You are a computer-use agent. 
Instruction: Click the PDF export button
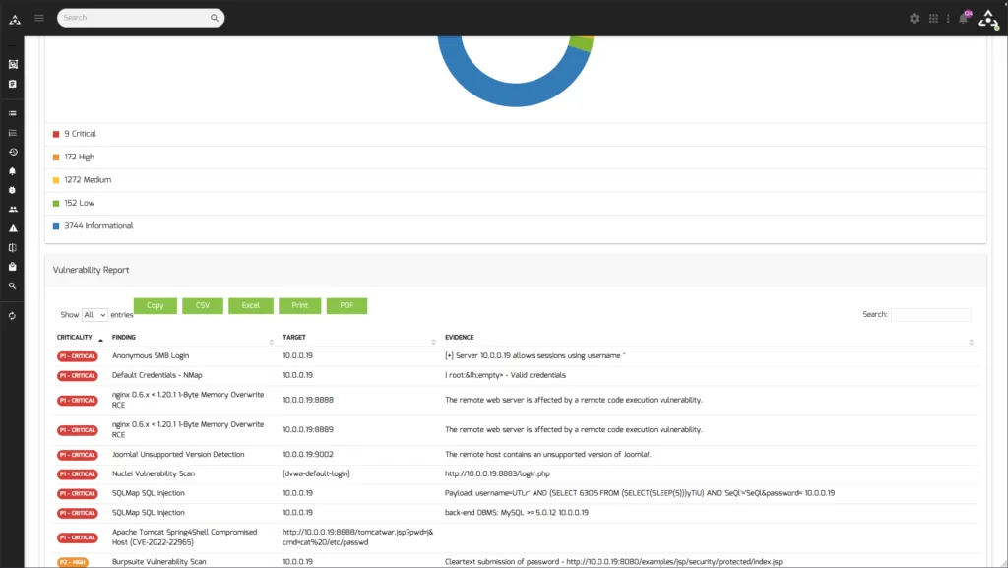pyautogui.click(x=346, y=306)
